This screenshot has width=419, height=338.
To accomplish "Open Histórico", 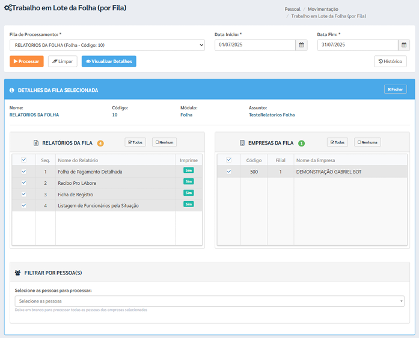I will (x=390, y=61).
